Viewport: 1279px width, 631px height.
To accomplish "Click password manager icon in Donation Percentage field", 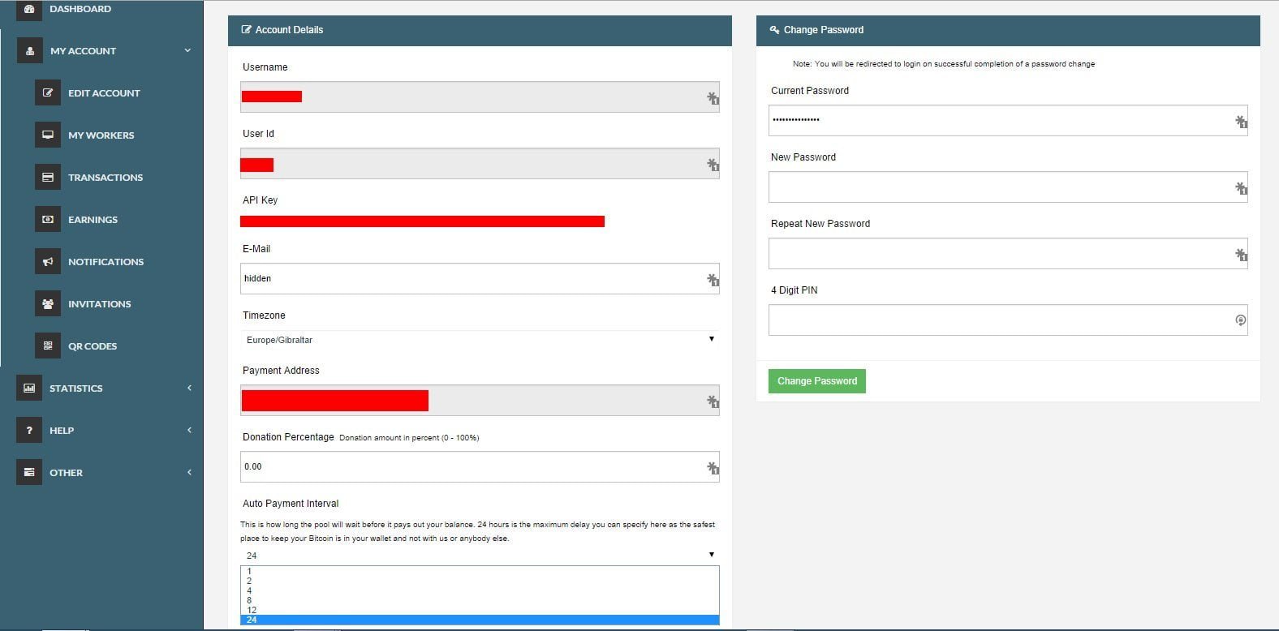I will click(x=713, y=468).
